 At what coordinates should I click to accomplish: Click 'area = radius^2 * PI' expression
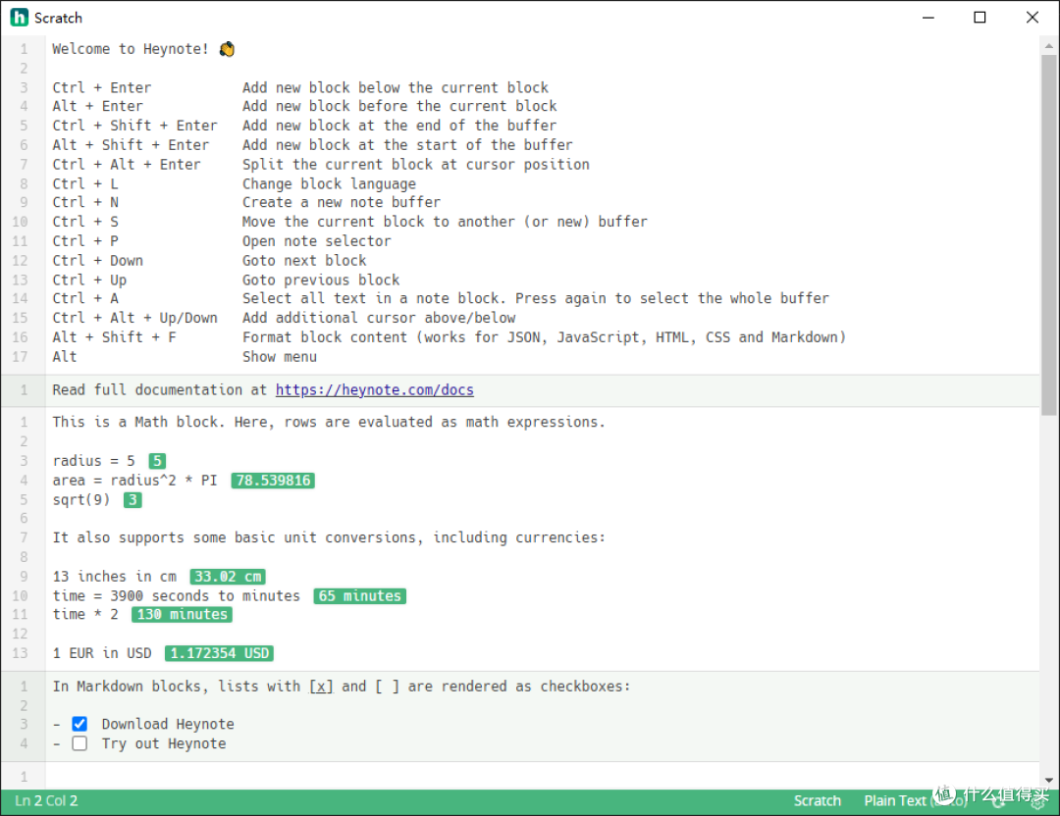click(134, 481)
